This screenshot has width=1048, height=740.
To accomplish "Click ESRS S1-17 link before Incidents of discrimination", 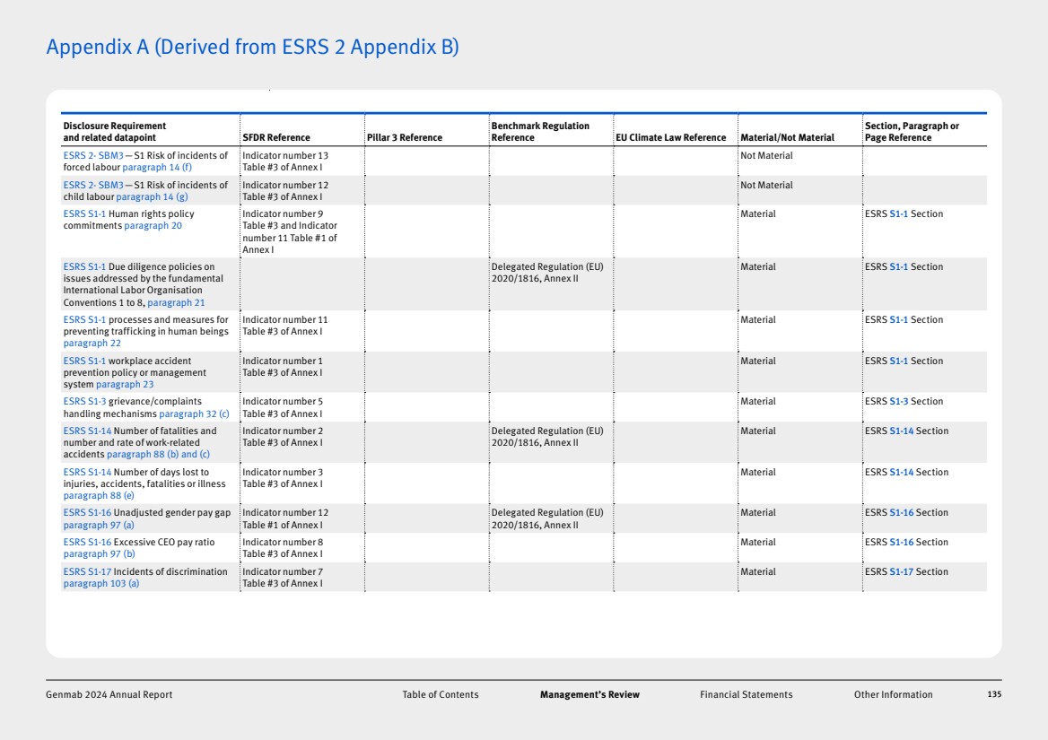I will coord(87,572).
